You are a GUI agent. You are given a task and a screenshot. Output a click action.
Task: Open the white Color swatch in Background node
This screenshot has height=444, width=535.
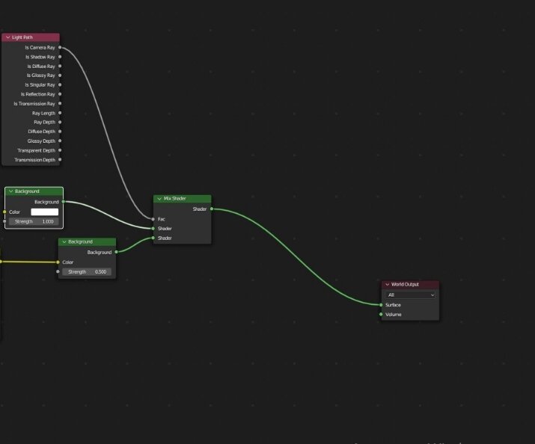[x=45, y=212]
